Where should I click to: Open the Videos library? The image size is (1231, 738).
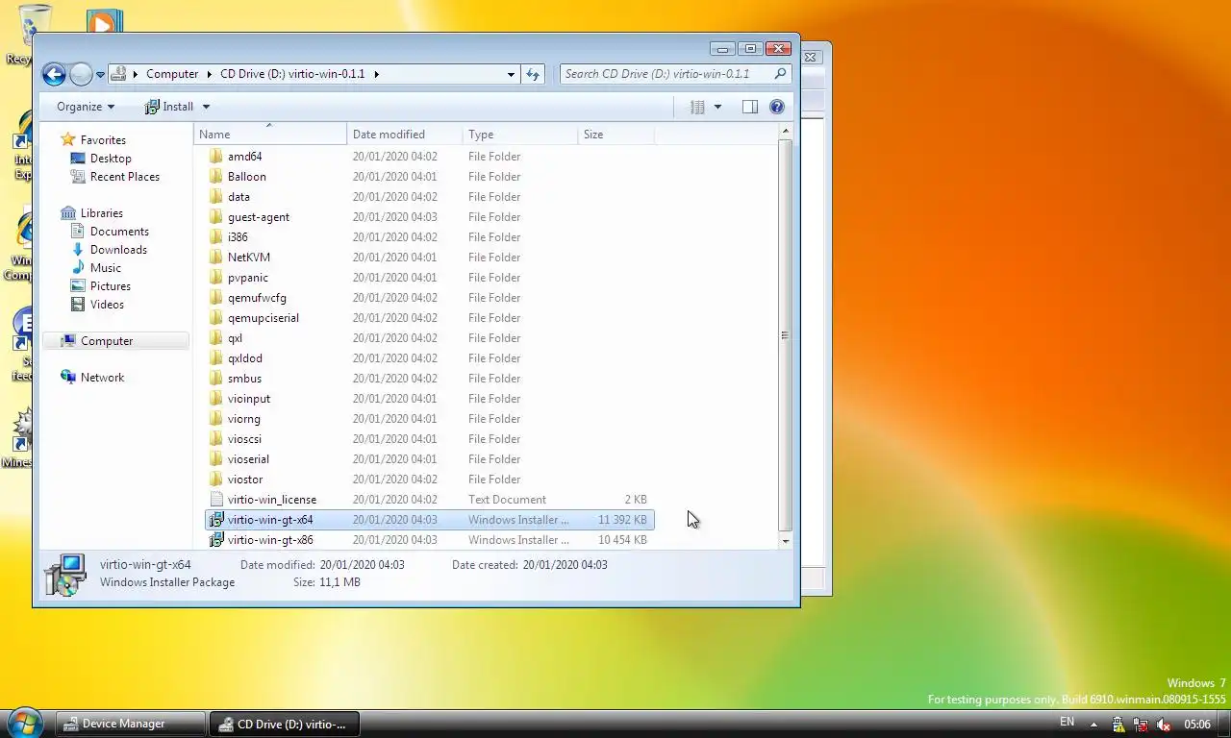pyautogui.click(x=107, y=305)
